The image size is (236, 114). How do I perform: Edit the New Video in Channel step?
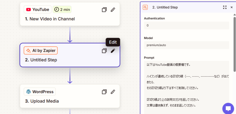113,10
